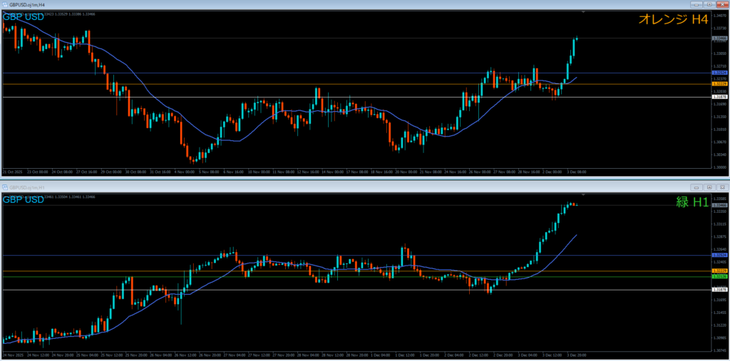Click chart shift triangle on H1 chart
This screenshot has height=361, width=730.
(584, 194)
